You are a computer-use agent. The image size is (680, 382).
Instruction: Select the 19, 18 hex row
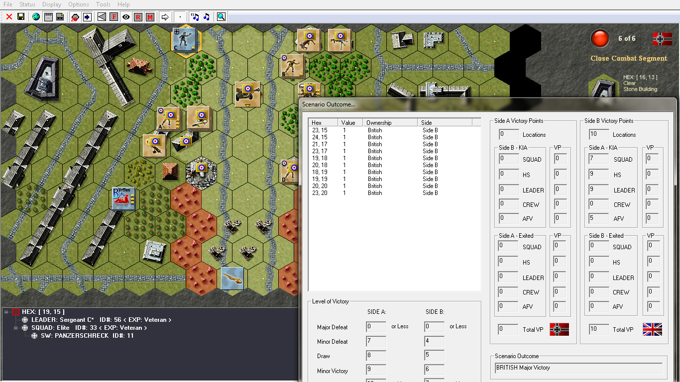coord(394,158)
